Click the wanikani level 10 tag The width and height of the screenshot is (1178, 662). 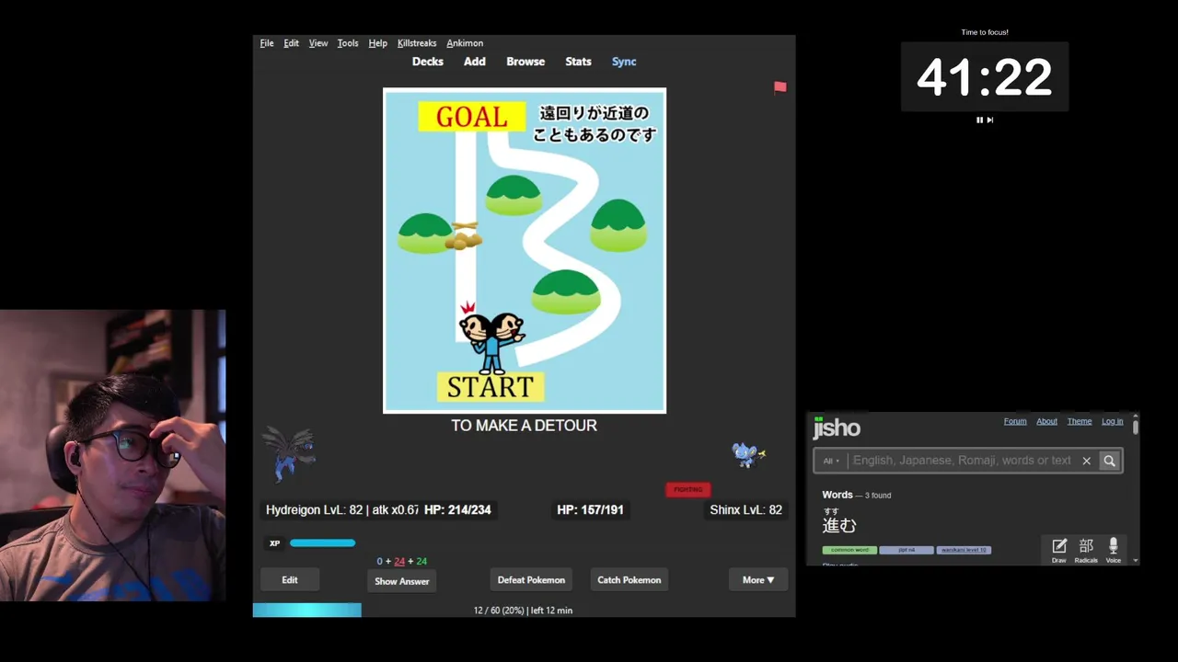pyautogui.click(x=964, y=550)
